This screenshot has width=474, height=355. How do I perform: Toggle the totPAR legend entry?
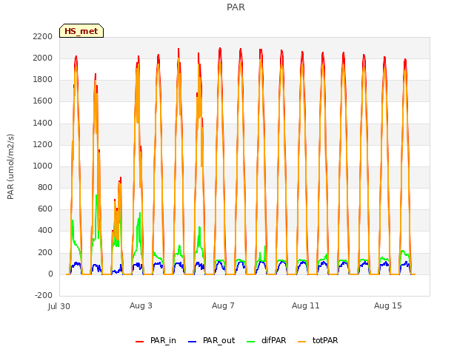coord(318,340)
